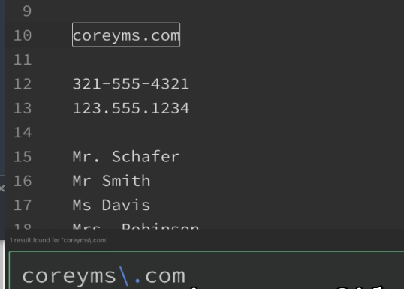The height and width of the screenshot is (289, 404).
Task: Place cursor on the 'Mr. Schafer' line
Action: (x=126, y=156)
